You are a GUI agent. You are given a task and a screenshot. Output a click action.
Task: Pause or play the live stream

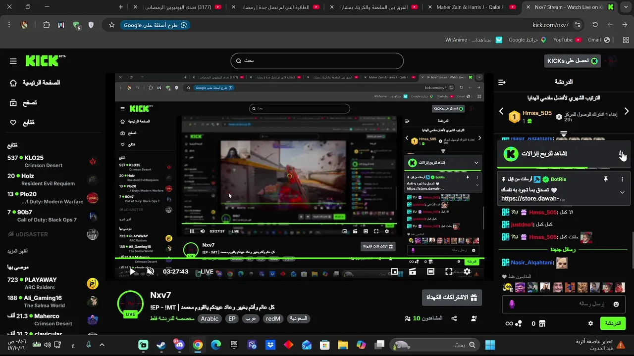pos(133,271)
